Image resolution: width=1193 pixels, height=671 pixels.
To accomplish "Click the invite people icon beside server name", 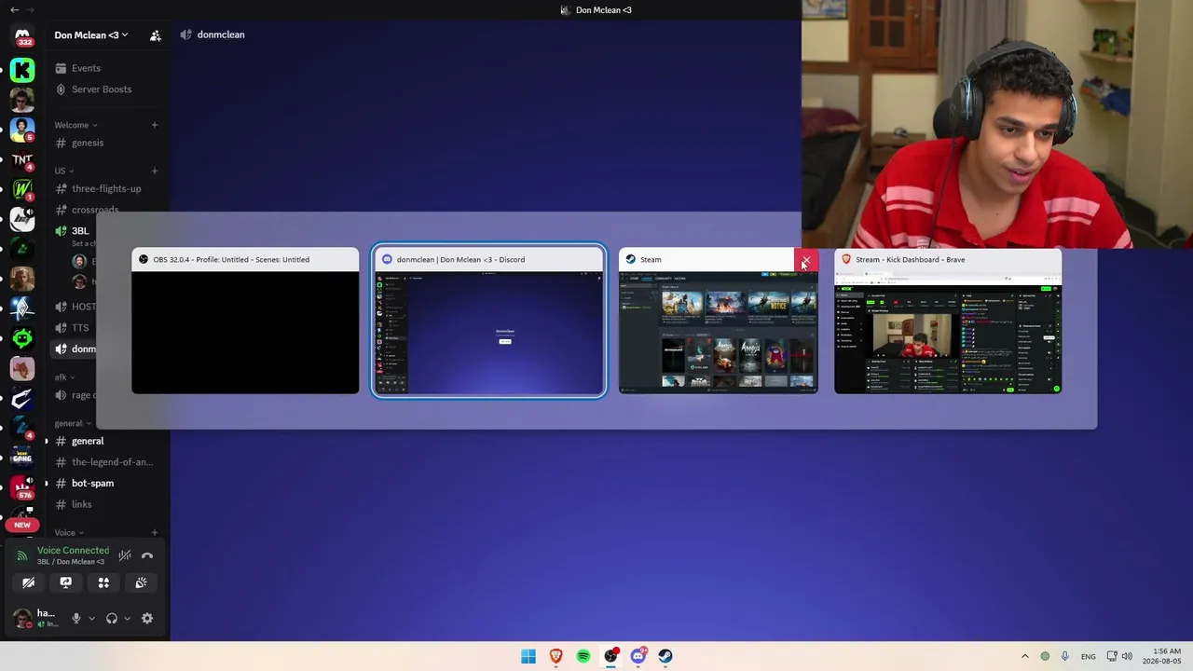I will pos(156,35).
